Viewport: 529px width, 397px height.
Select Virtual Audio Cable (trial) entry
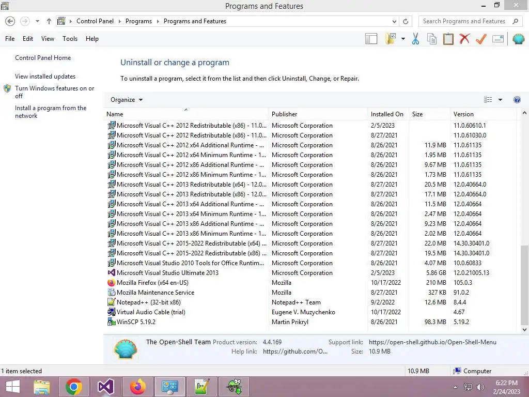pyautogui.click(x=310, y=312)
